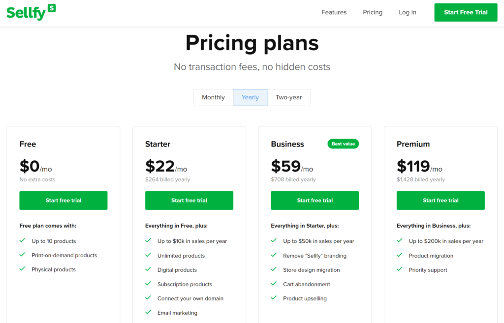This screenshot has width=504, height=323.
Task: Choose the Two-year billing option
Action: [288, 97]
